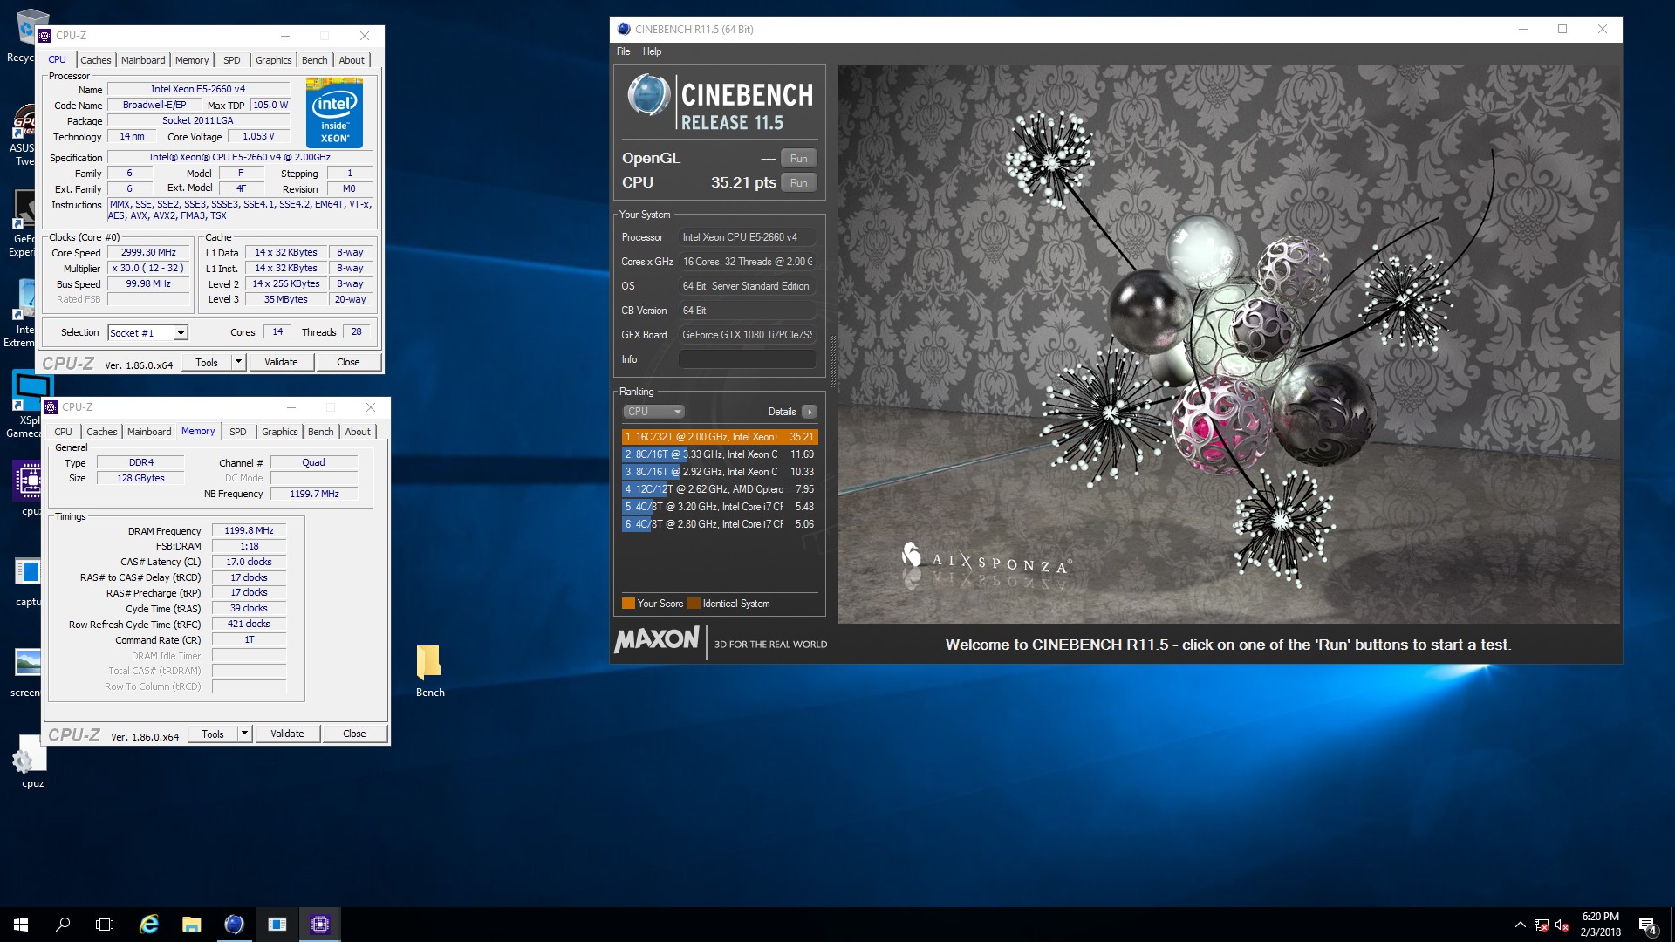Click Tools button in upper CPU-Z window

pyautogui.click(x=207, y=362)
